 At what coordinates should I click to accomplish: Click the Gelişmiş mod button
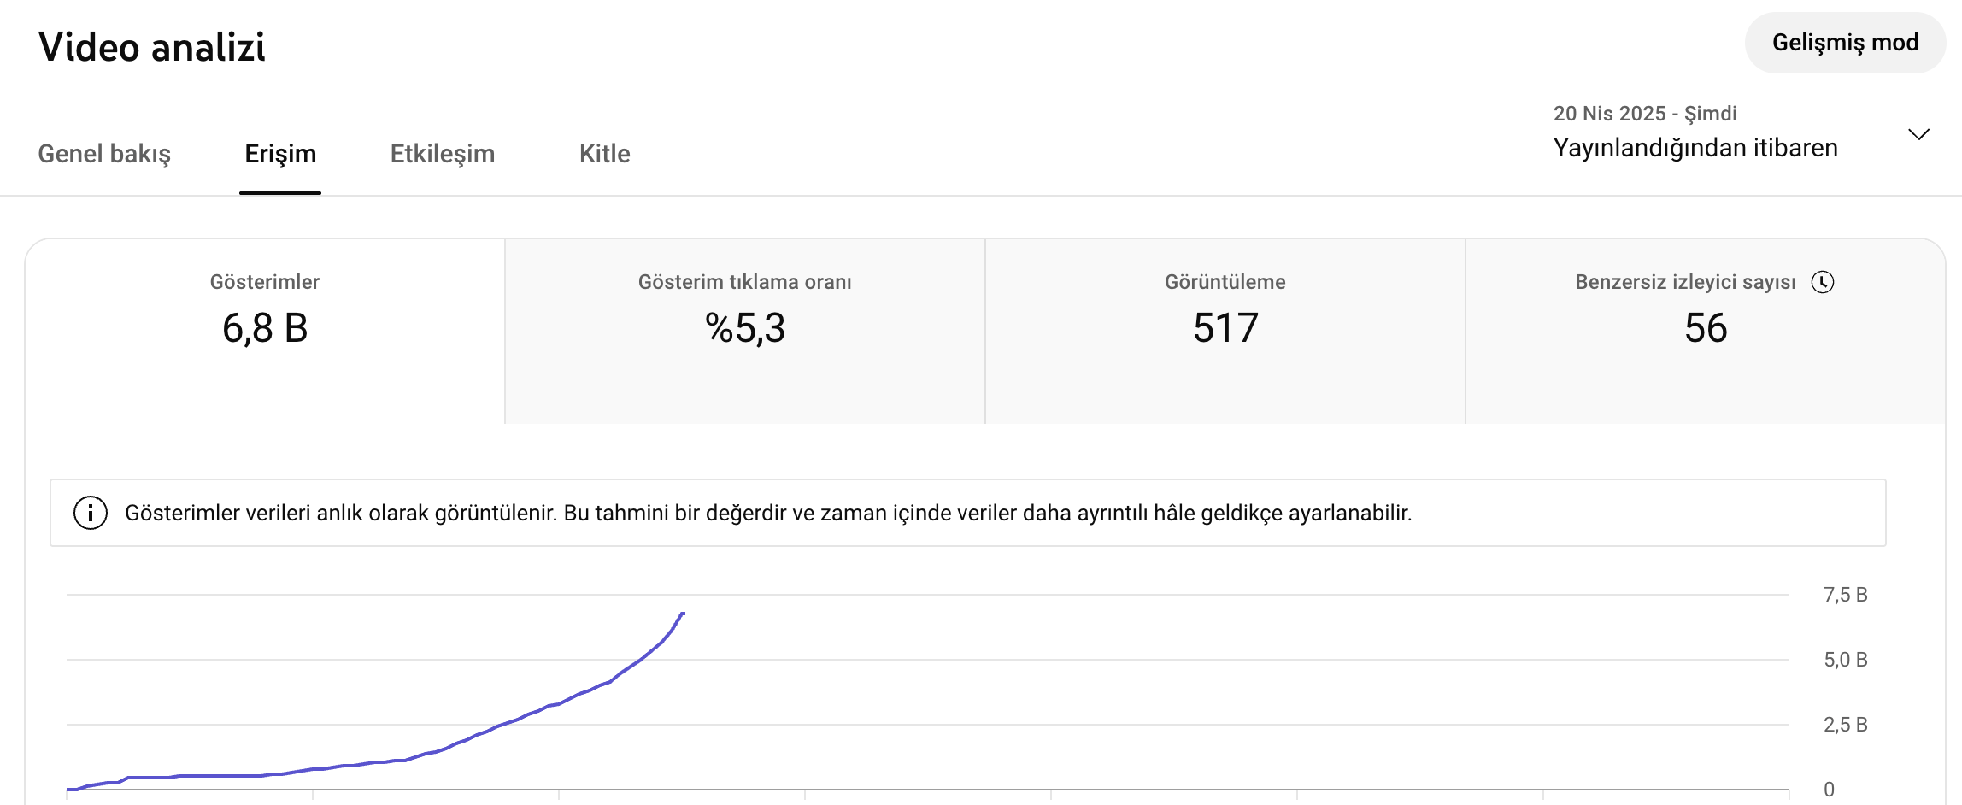pos(1845,43)
